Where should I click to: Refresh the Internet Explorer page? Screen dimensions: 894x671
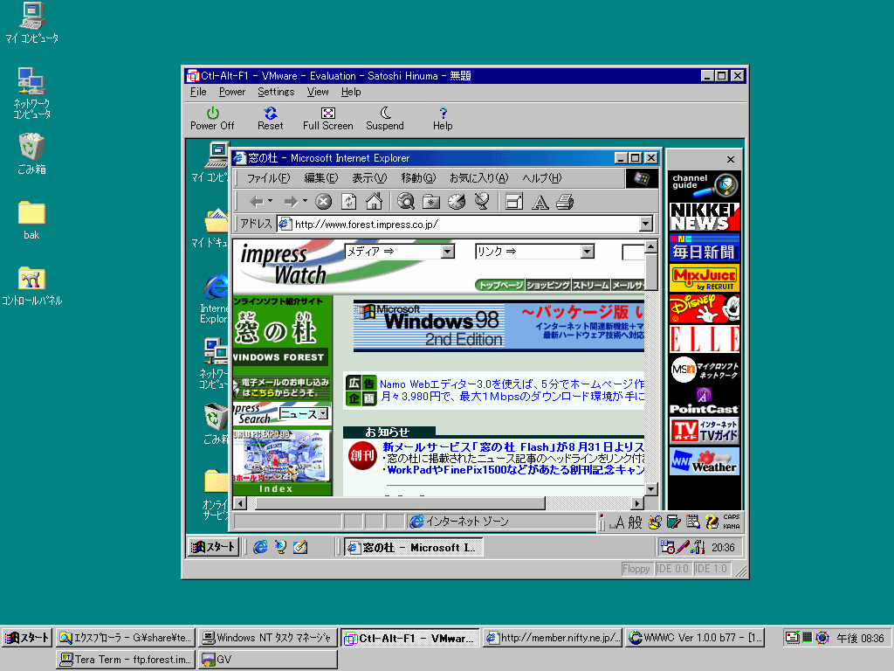348,202
